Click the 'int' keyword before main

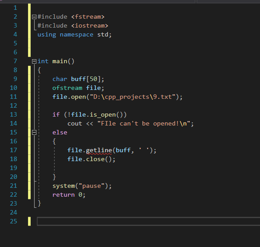(43, 61)
